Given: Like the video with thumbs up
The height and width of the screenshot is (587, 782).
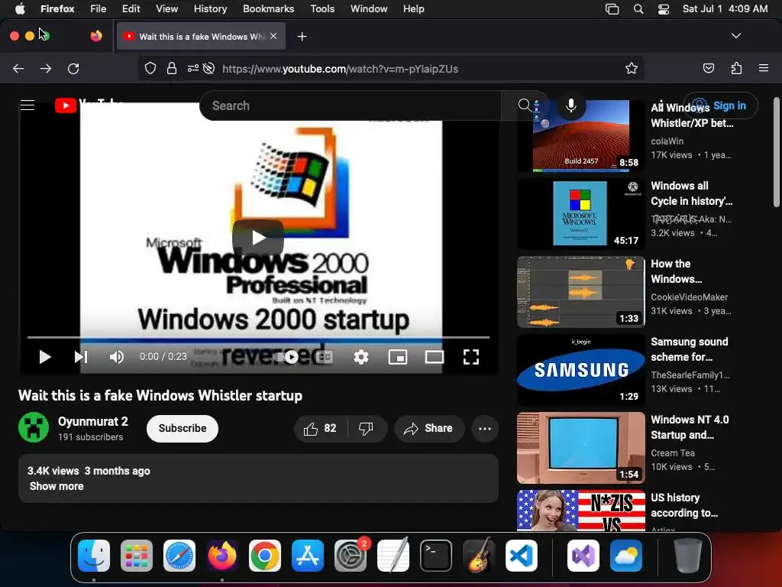Looking at the screenshot, I should 320,428.
